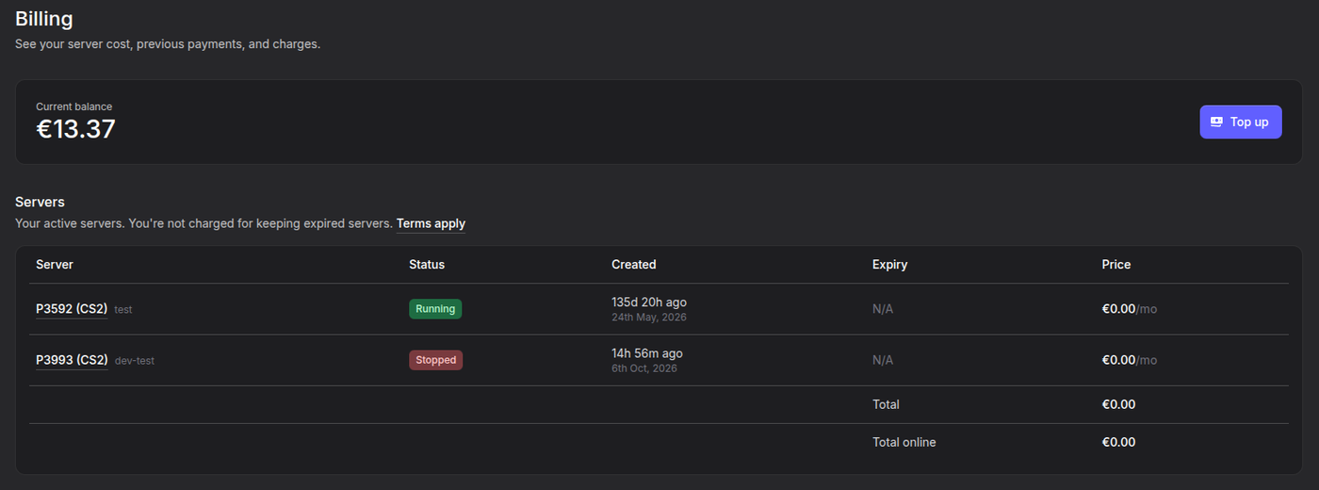1319x490 pixels.
Task: Click the 14h 56m ago created time
Action: [x=647, y=353]
